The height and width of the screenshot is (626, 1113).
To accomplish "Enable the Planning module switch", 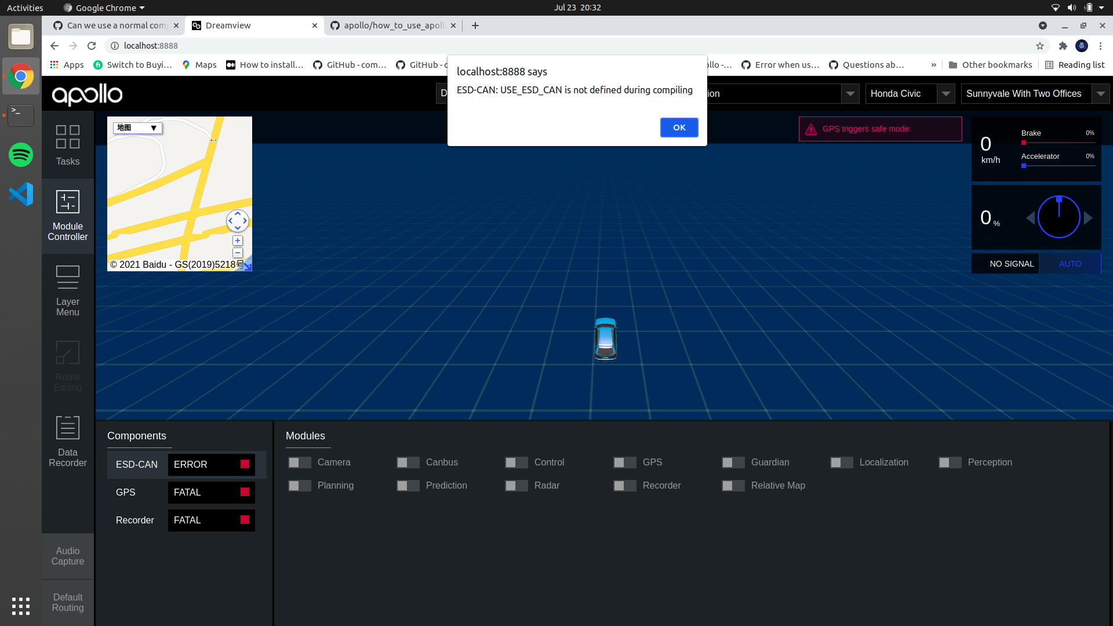I will click(300, 486).
